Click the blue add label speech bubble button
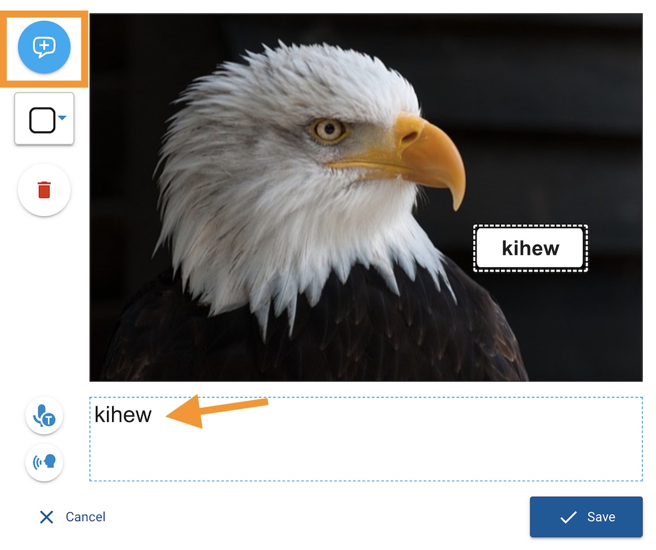656x550 pixels. click(x=44, y=47)
